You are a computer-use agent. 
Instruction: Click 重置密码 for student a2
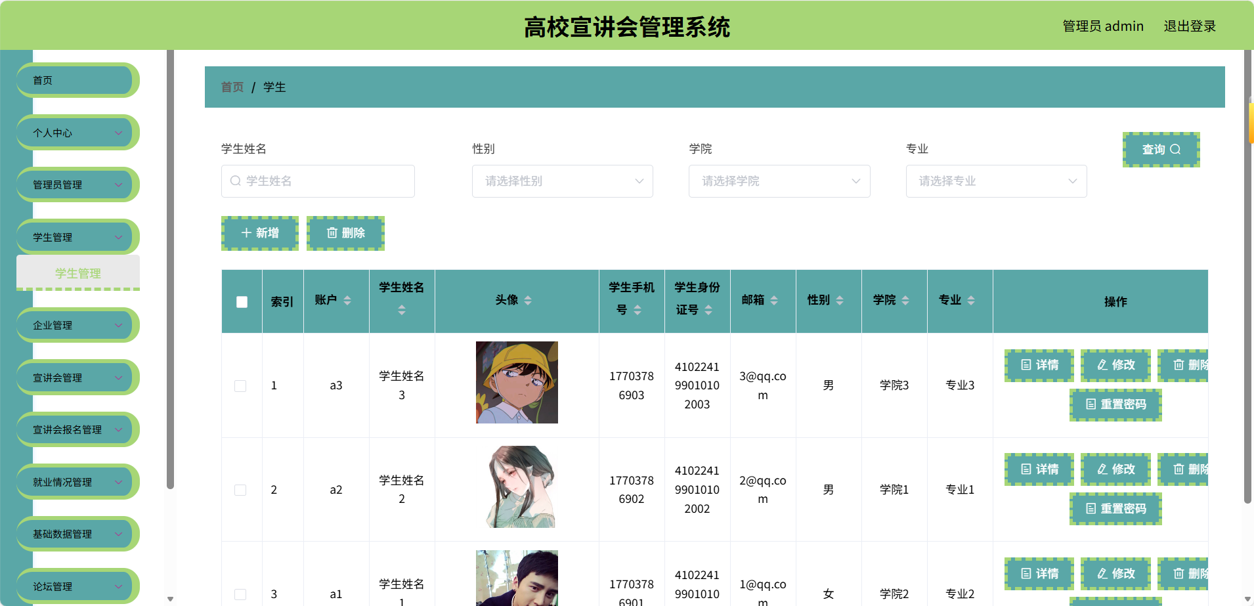pyautogui.click(x=1115, y=509)
